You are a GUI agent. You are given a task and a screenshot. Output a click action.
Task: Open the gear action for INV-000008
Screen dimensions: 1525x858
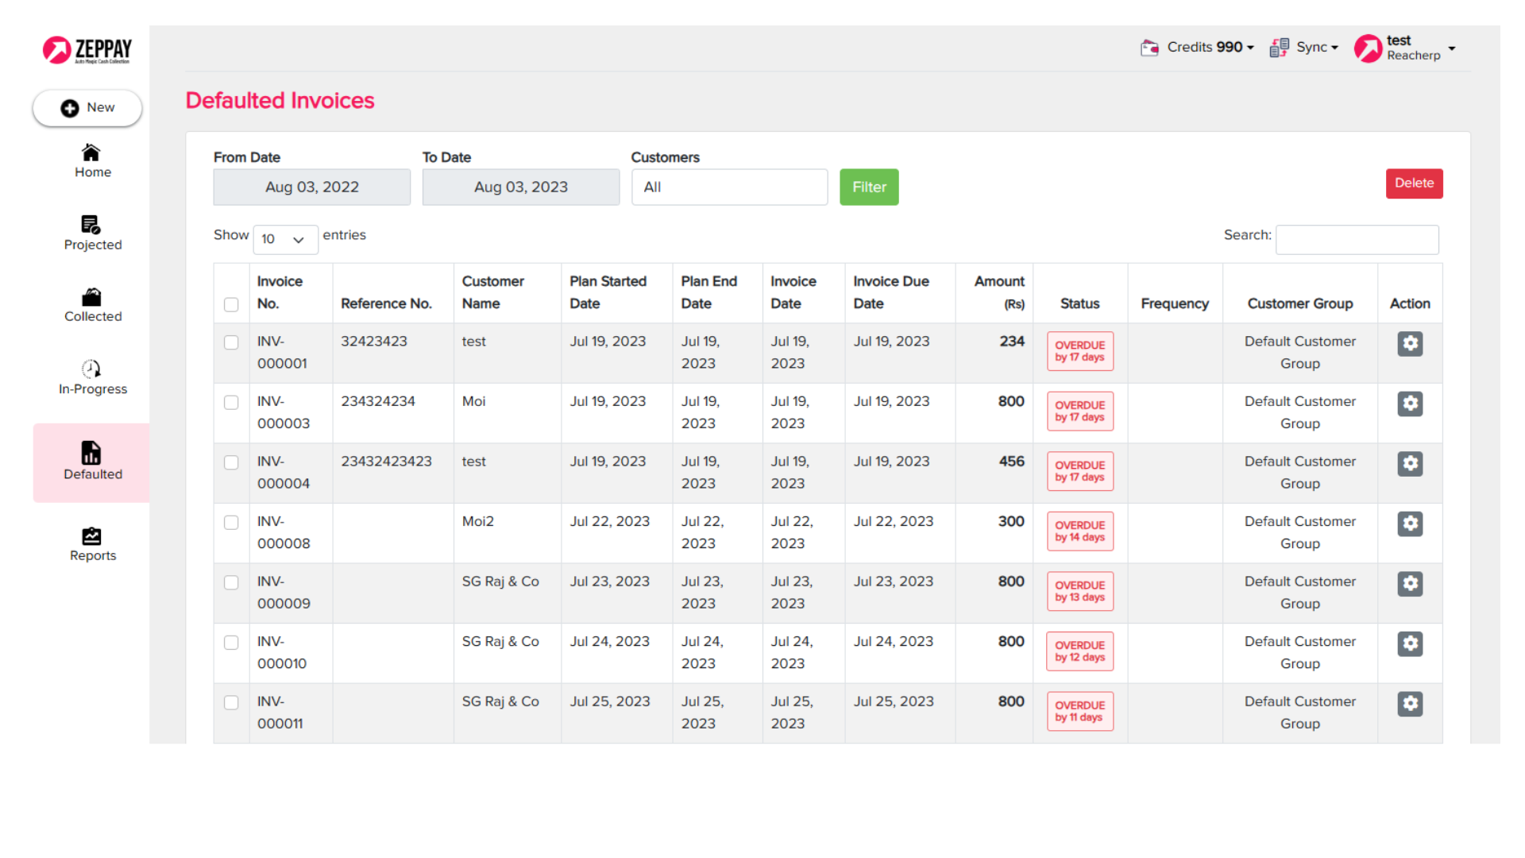tap(1410, 524)
